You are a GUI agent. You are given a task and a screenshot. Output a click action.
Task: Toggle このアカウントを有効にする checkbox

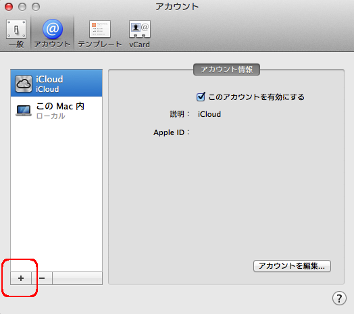(201, 97)
